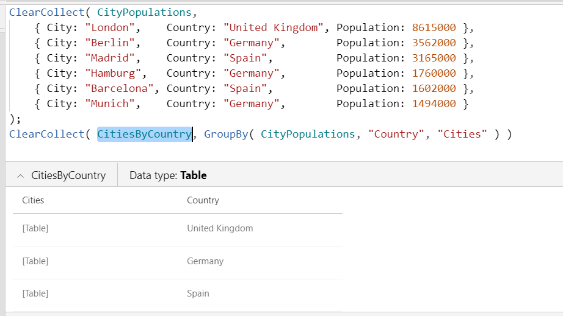Image resolution: width=563 pixels, height=316 pixels.
Task: Open the [Table] cell in United Kingdom row
Action: click(x=35, y=228)
